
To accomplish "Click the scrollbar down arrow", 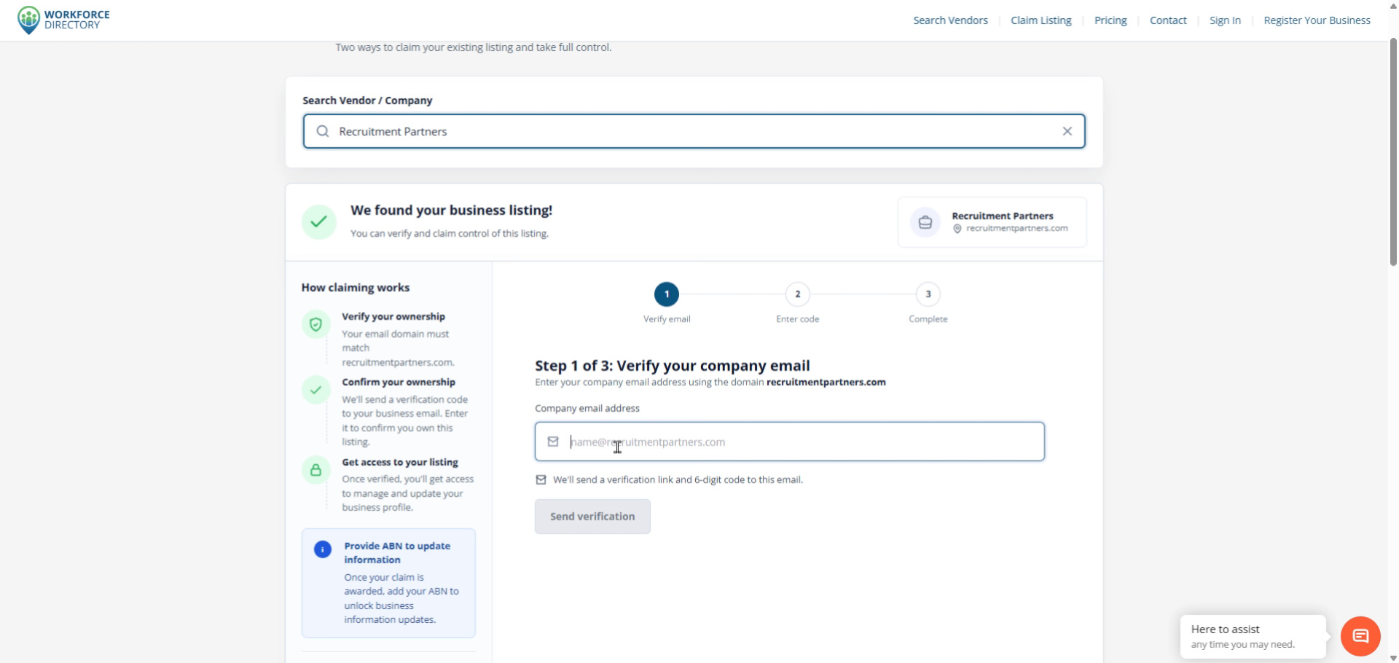I will [1393, 658].
